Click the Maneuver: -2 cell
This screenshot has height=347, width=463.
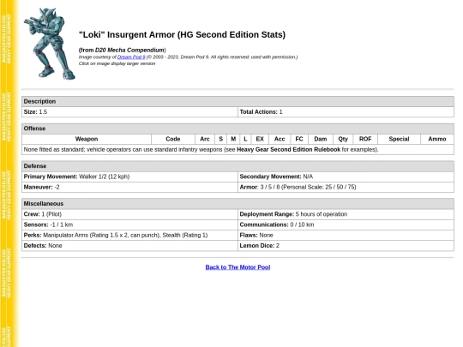tap(129, 187)
